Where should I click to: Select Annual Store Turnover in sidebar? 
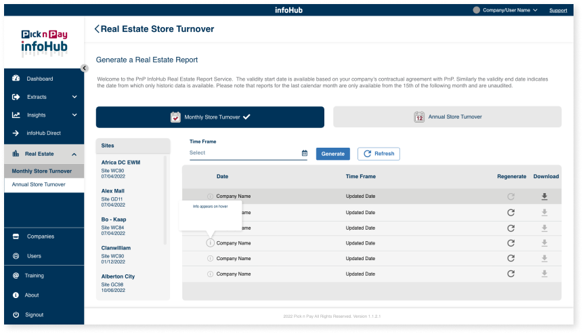(x=44, y=184)
